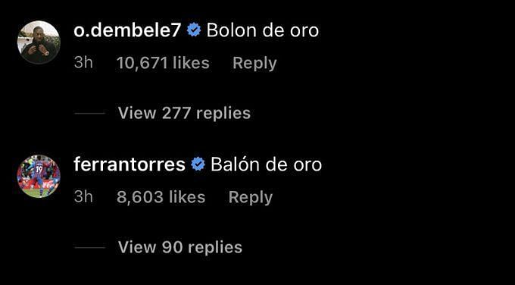
Task: Visit the ferrantorres username link
Action: point(130,164)
